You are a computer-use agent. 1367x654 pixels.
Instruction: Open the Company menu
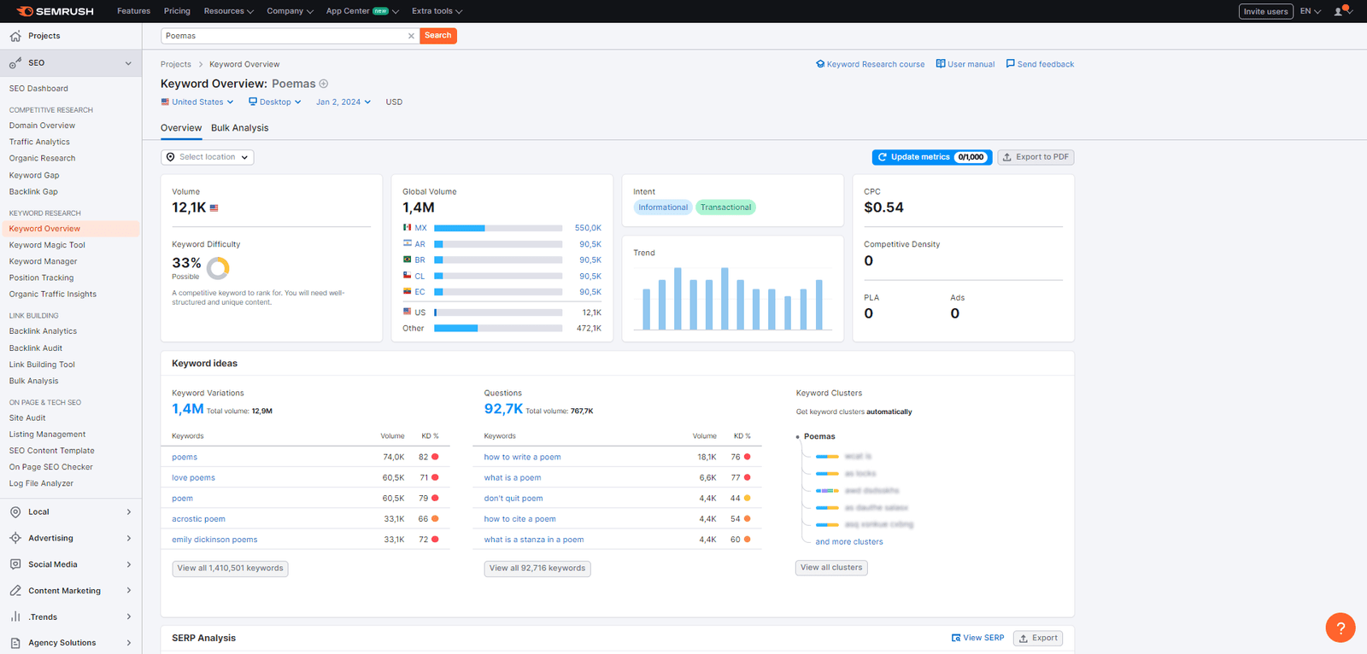point(290,11)
